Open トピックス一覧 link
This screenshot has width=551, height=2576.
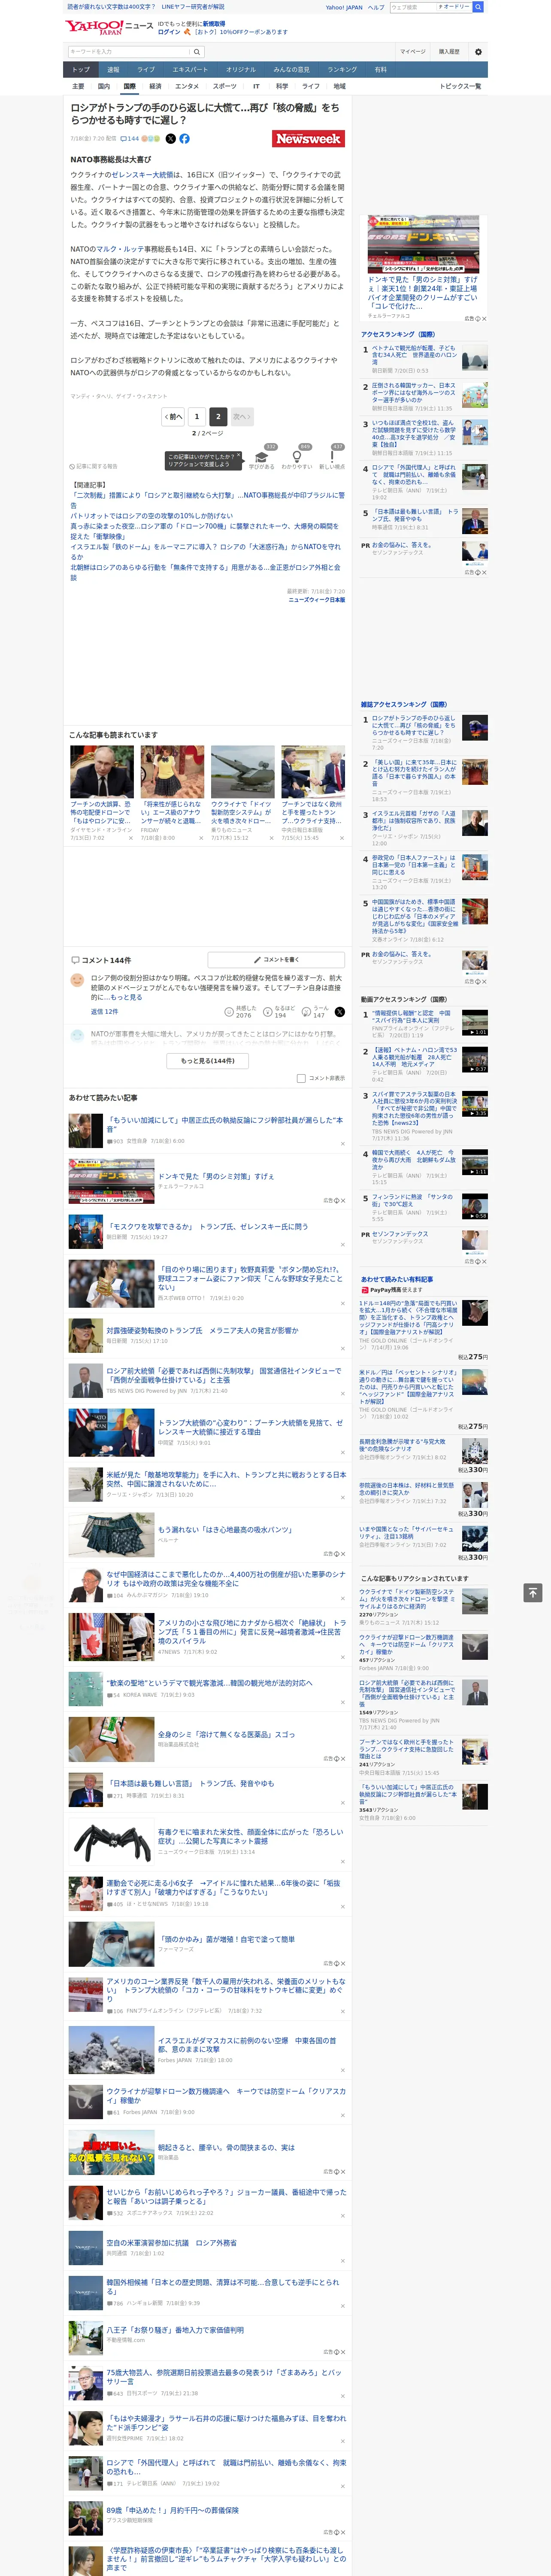click(x=460, y=86)
